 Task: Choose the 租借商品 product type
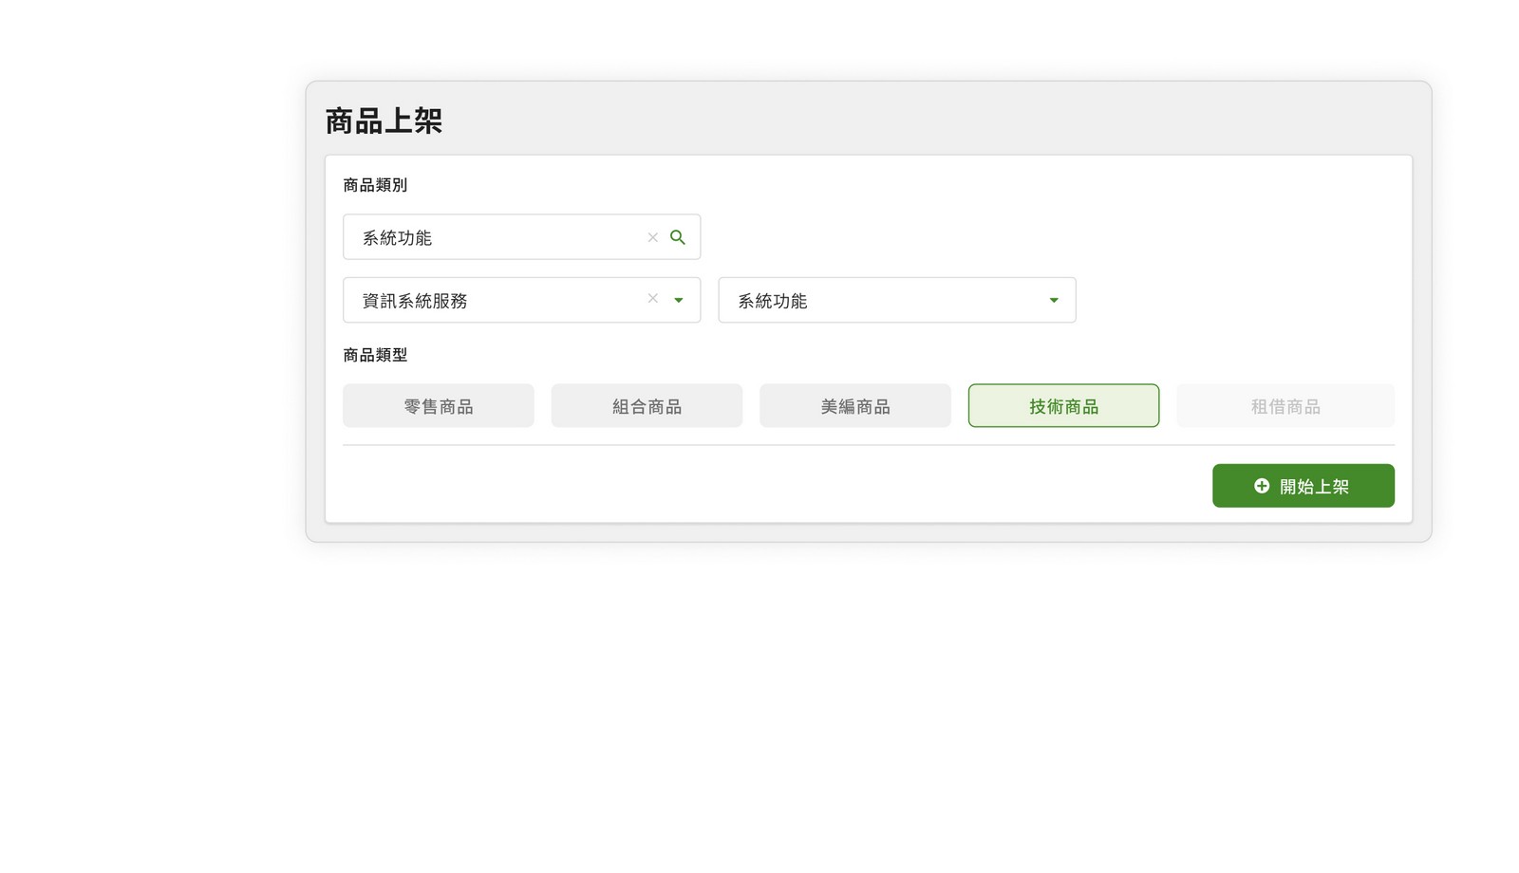pos(1285,405)
